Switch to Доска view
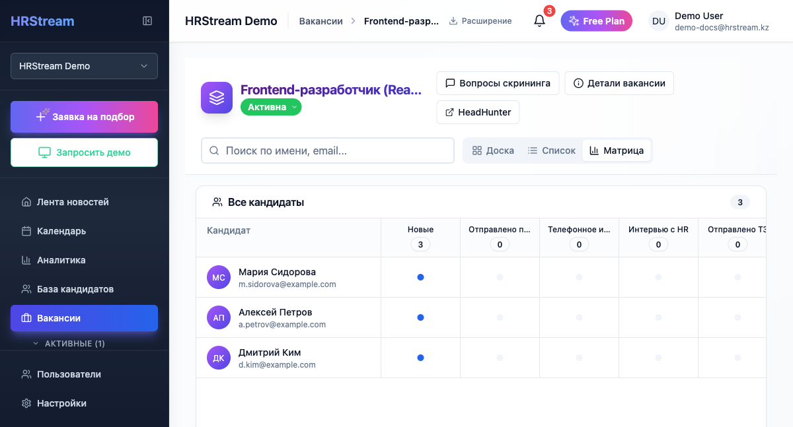This screenshot has height=427, width=793. [493, 150]
